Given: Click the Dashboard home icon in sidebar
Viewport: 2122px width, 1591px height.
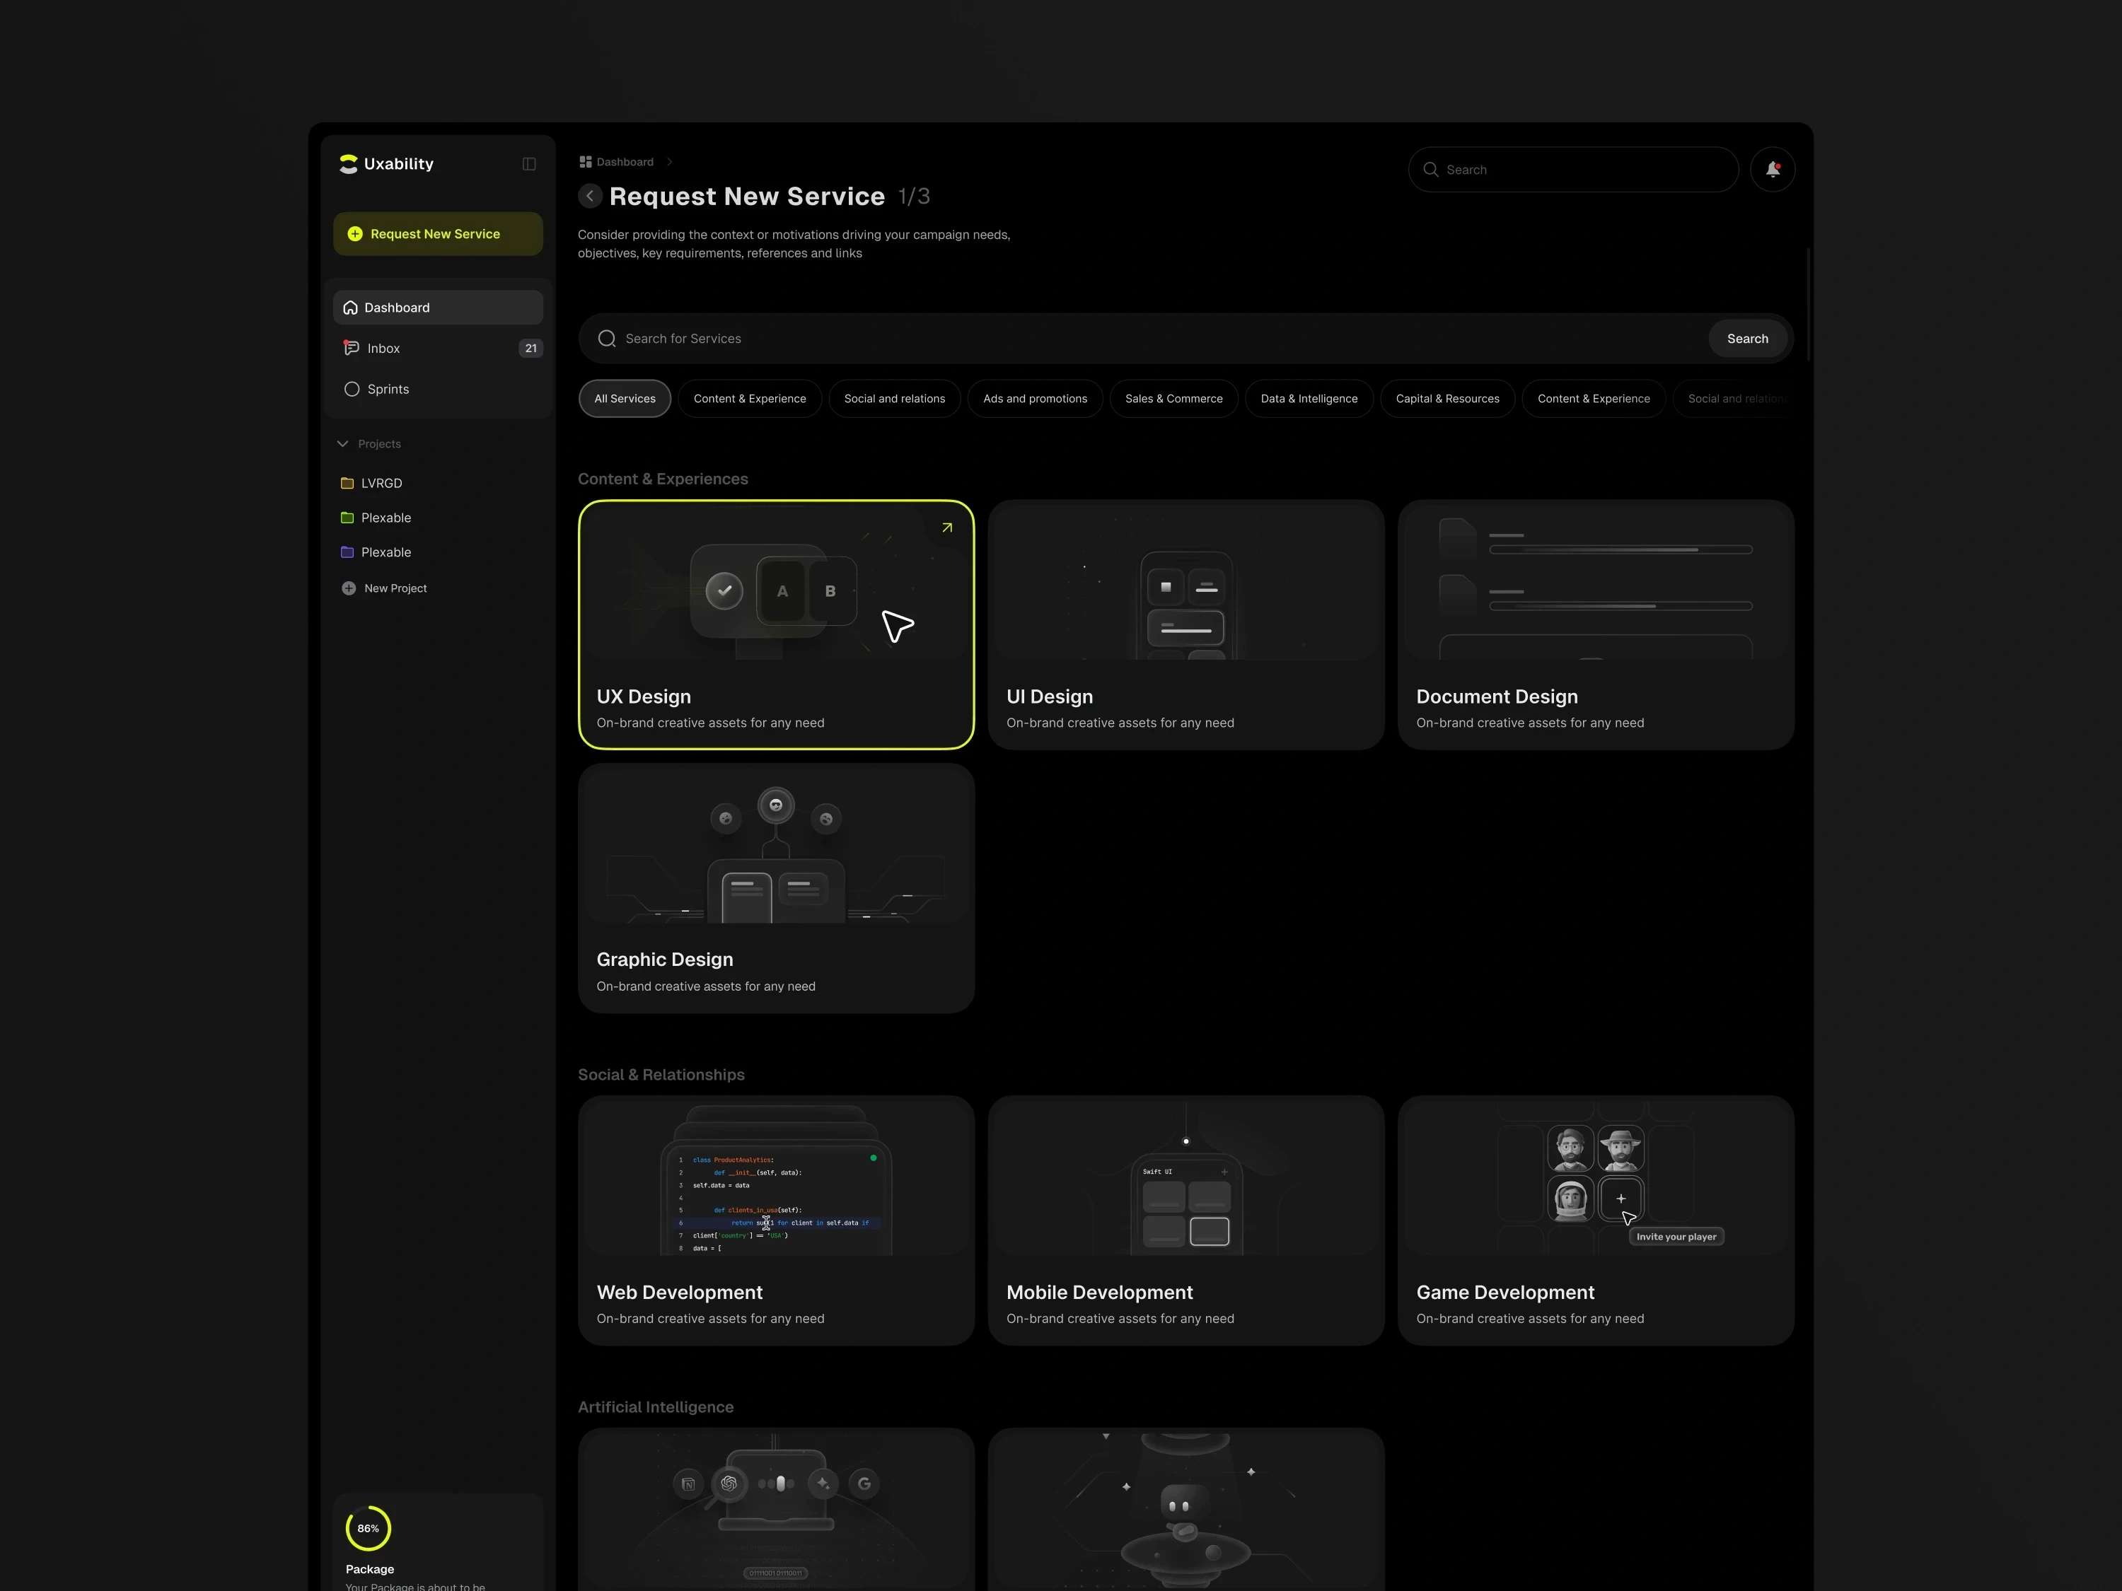Looking at the screenshot, I should 350,308.
